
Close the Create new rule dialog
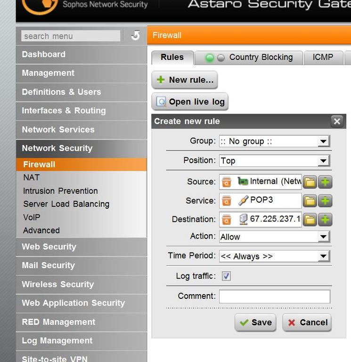tap(337, 121)
